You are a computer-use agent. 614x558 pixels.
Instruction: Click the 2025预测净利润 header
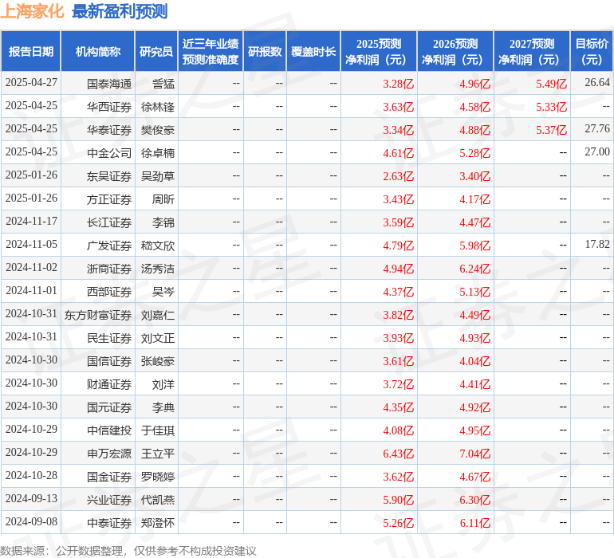tap(379, 51)
